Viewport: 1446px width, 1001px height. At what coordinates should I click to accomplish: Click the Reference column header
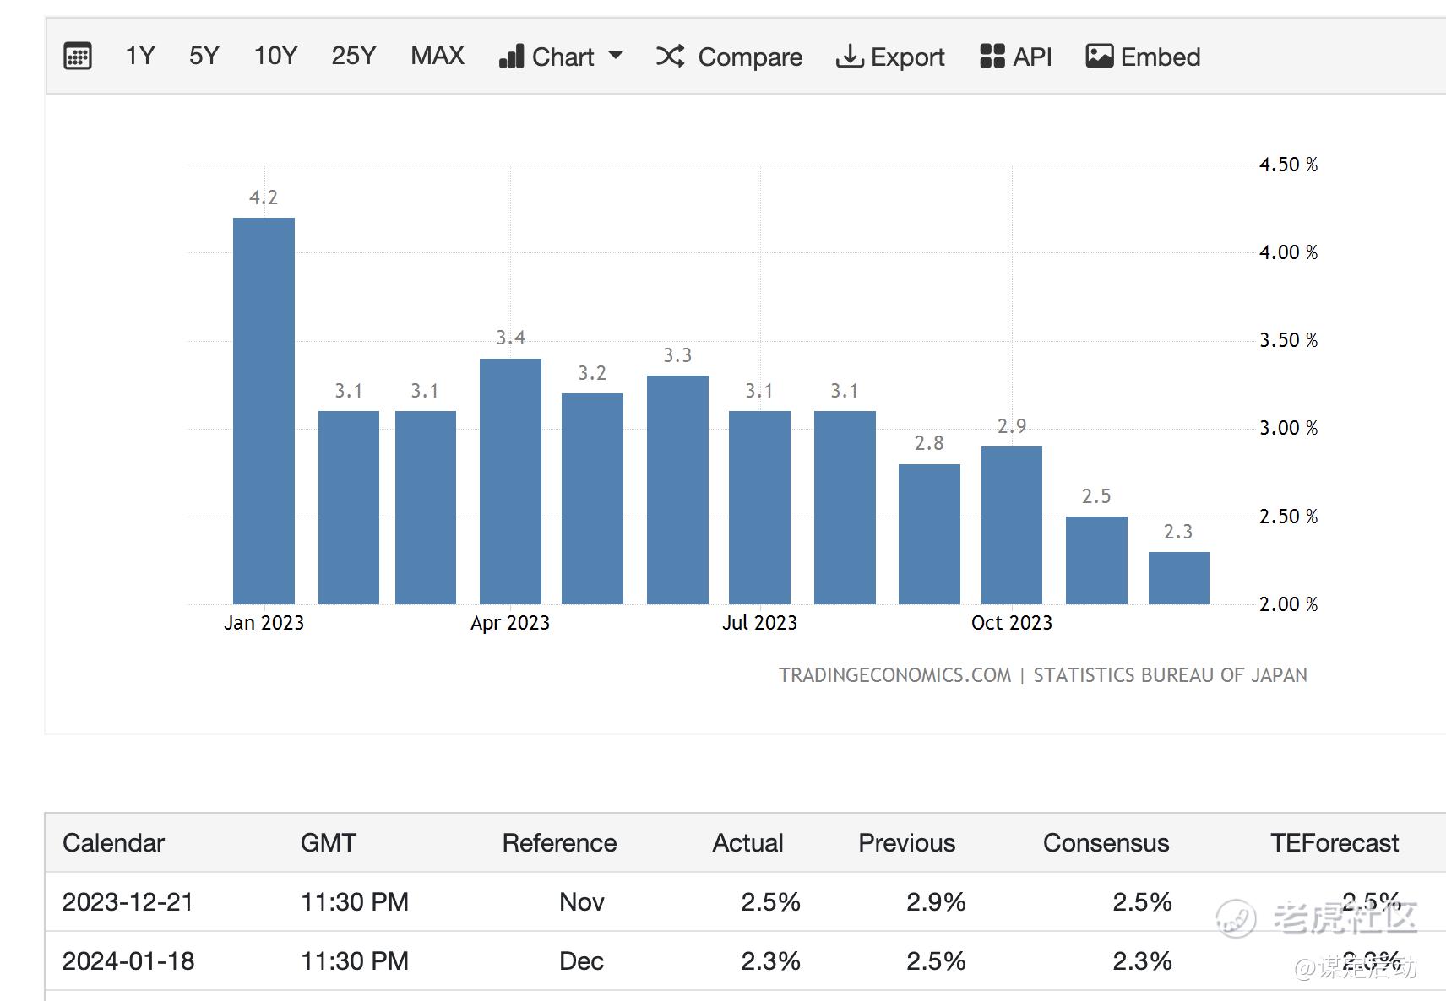tap(559, 842)
